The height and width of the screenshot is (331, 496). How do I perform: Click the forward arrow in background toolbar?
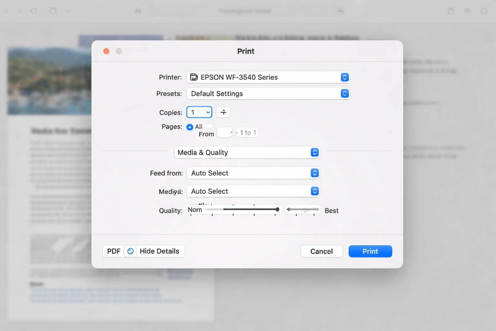click(x=20, y=11)
